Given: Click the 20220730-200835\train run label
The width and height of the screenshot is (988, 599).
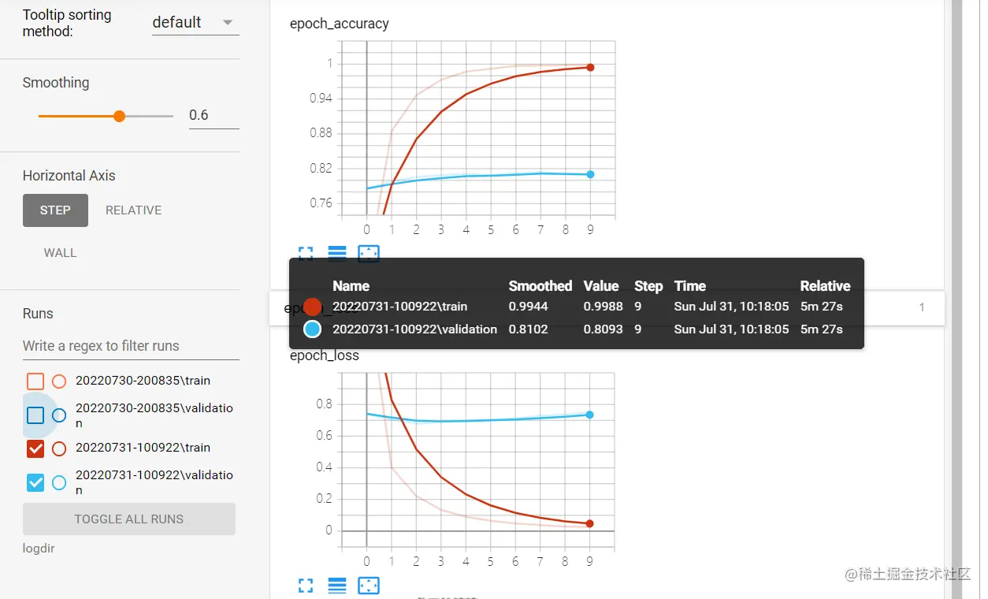Looking at the screenshot, I should pos(143,381).
